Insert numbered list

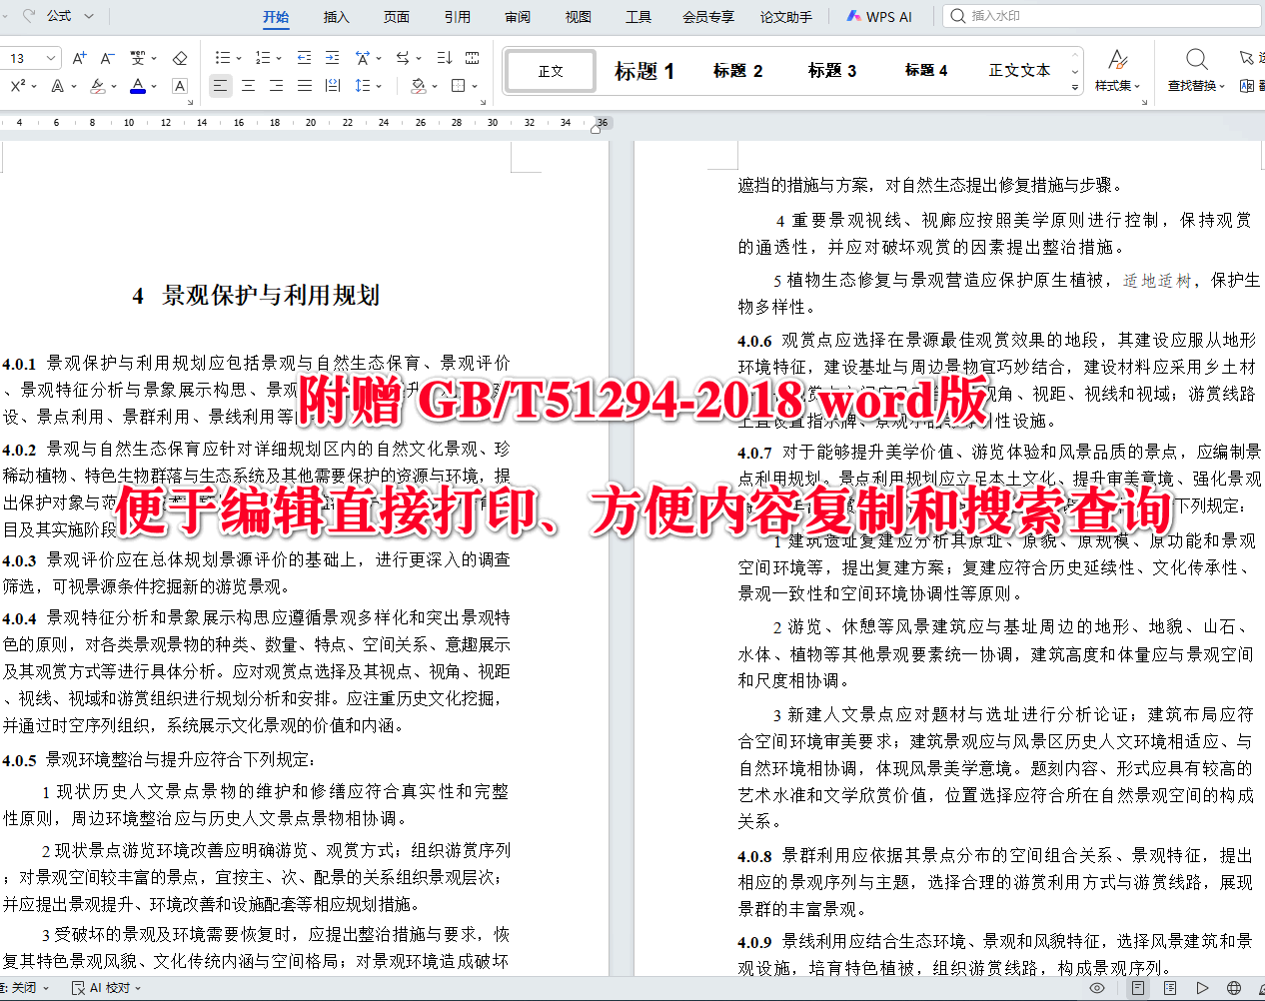tap(262, 58)
